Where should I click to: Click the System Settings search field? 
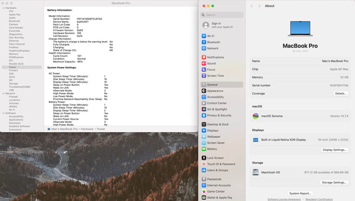click(x=221, y=15)
